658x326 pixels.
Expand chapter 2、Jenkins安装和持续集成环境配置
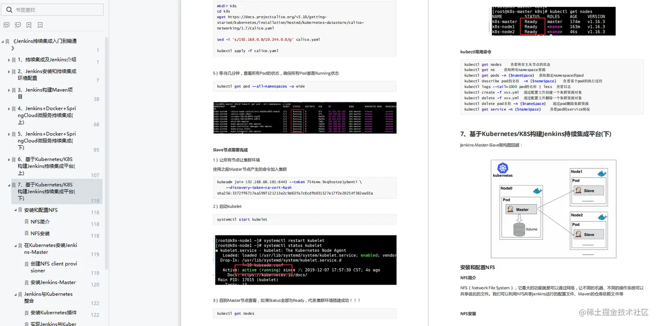9,71
